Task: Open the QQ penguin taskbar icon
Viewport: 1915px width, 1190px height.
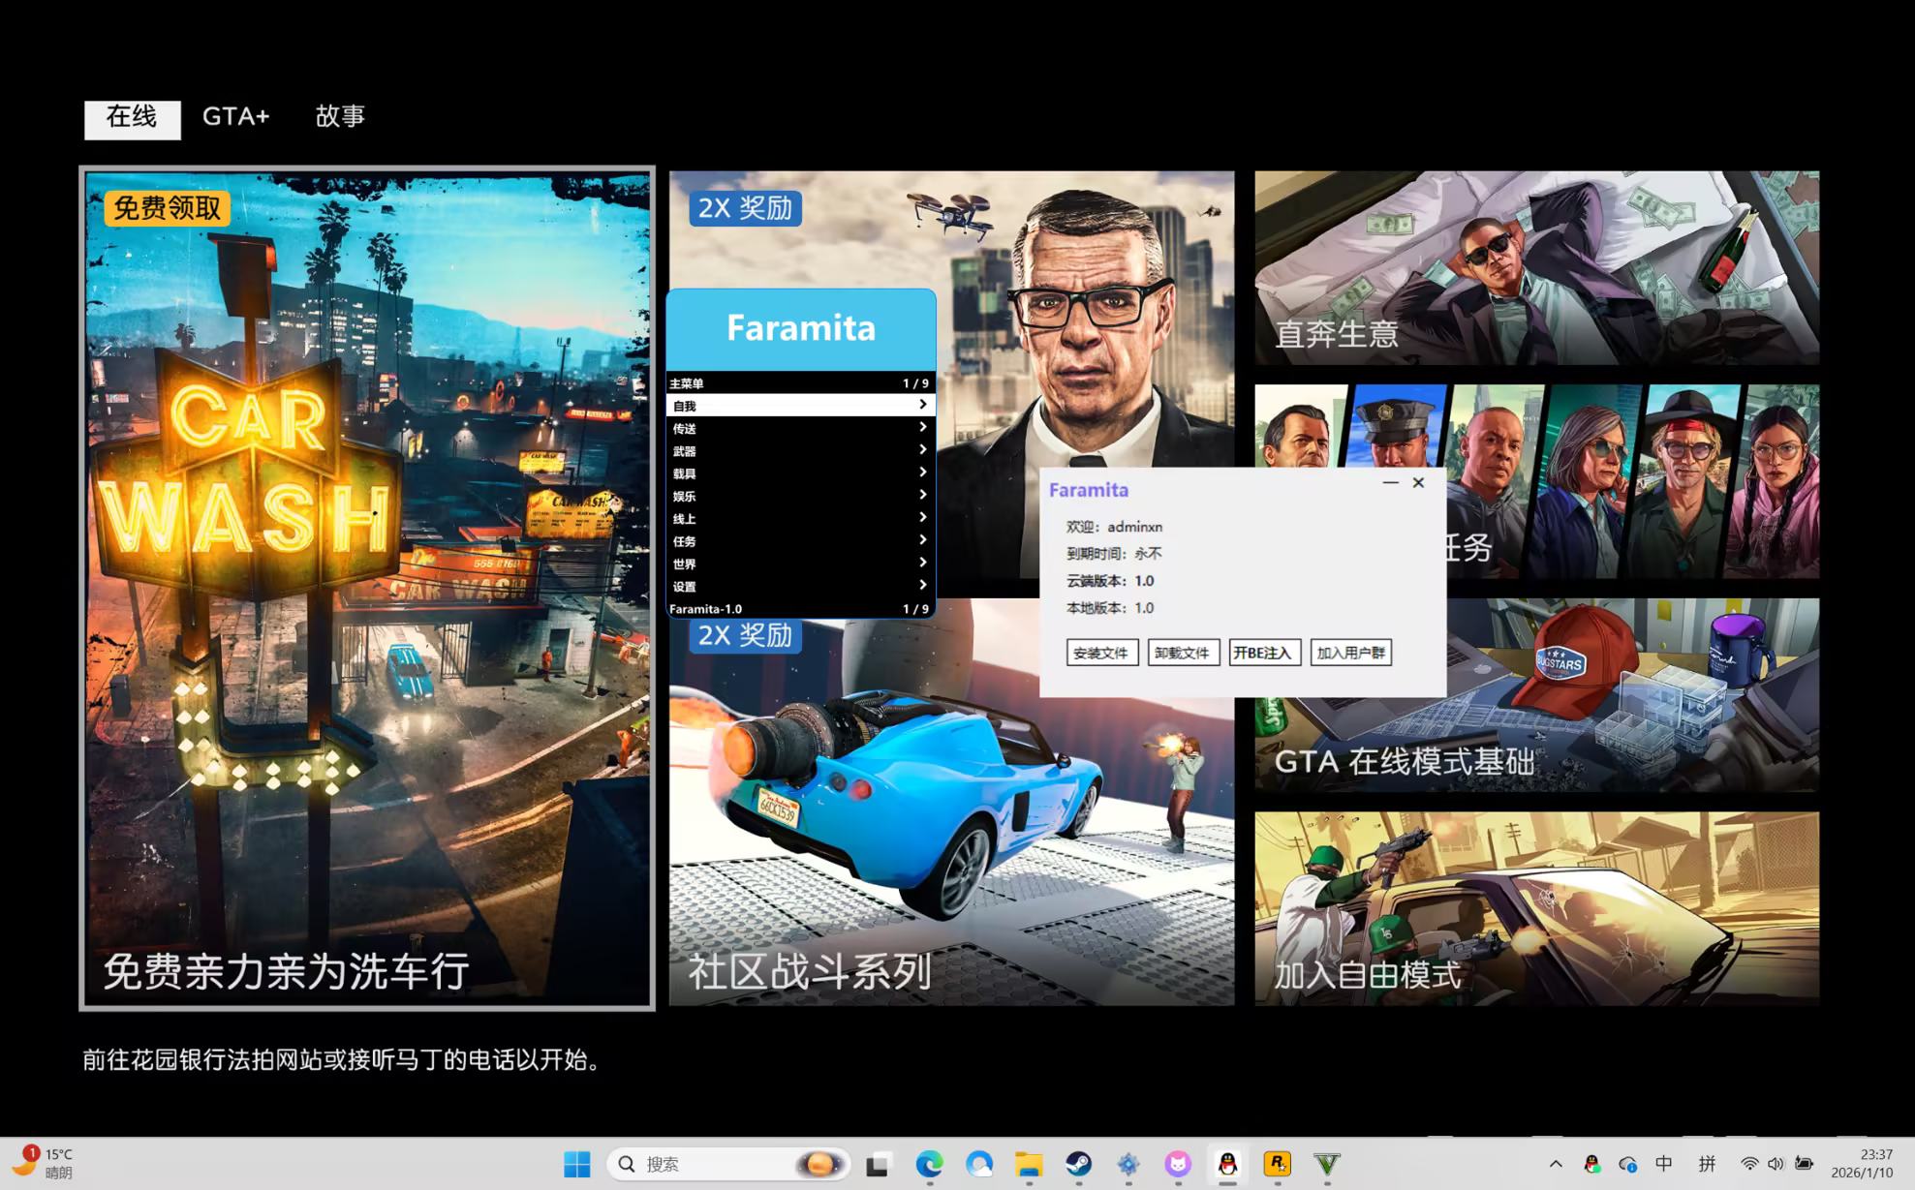Action: click(1227, 1164)
